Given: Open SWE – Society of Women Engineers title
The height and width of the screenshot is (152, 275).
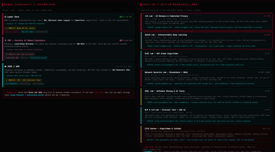Looking at the screenshot, I should click(x=26, y=40).
